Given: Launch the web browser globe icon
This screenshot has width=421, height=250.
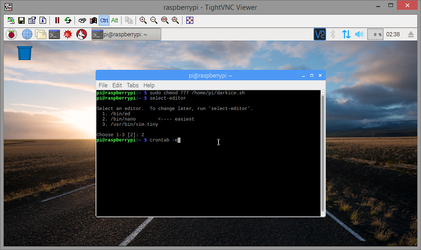Looking at the screenshot, I should (x=27, y=34).
